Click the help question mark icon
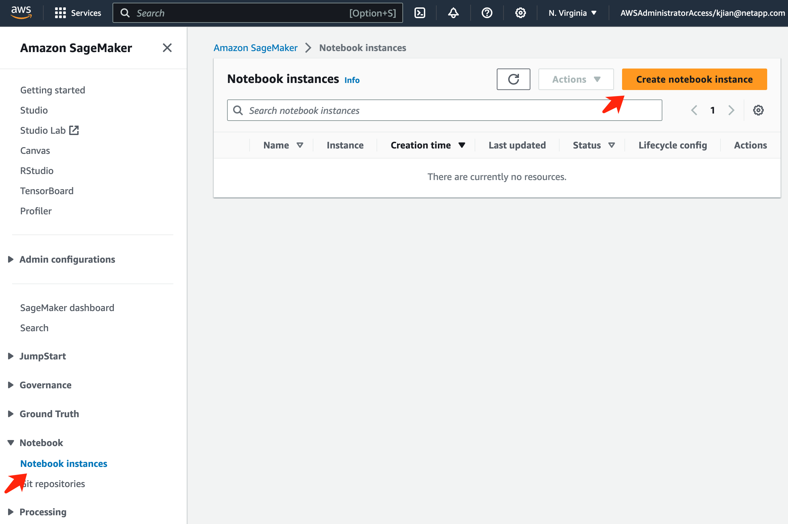The width and height of the screenshot is (788, 524). click(486, 13)
